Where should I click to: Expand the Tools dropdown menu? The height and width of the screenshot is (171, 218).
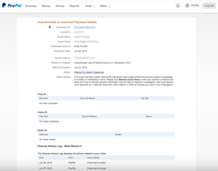pyautogui.click(x=90, y=6)
